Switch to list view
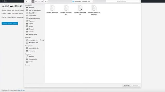The image size is (165, 92). pyautogui.click(x=36, y=2)
